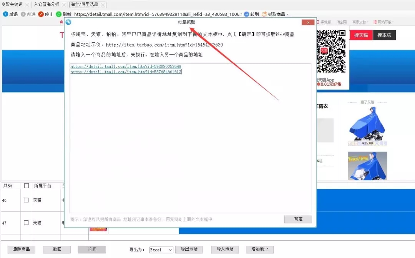
Task: Open the 淘宝网 link
Action: point(342,22)
